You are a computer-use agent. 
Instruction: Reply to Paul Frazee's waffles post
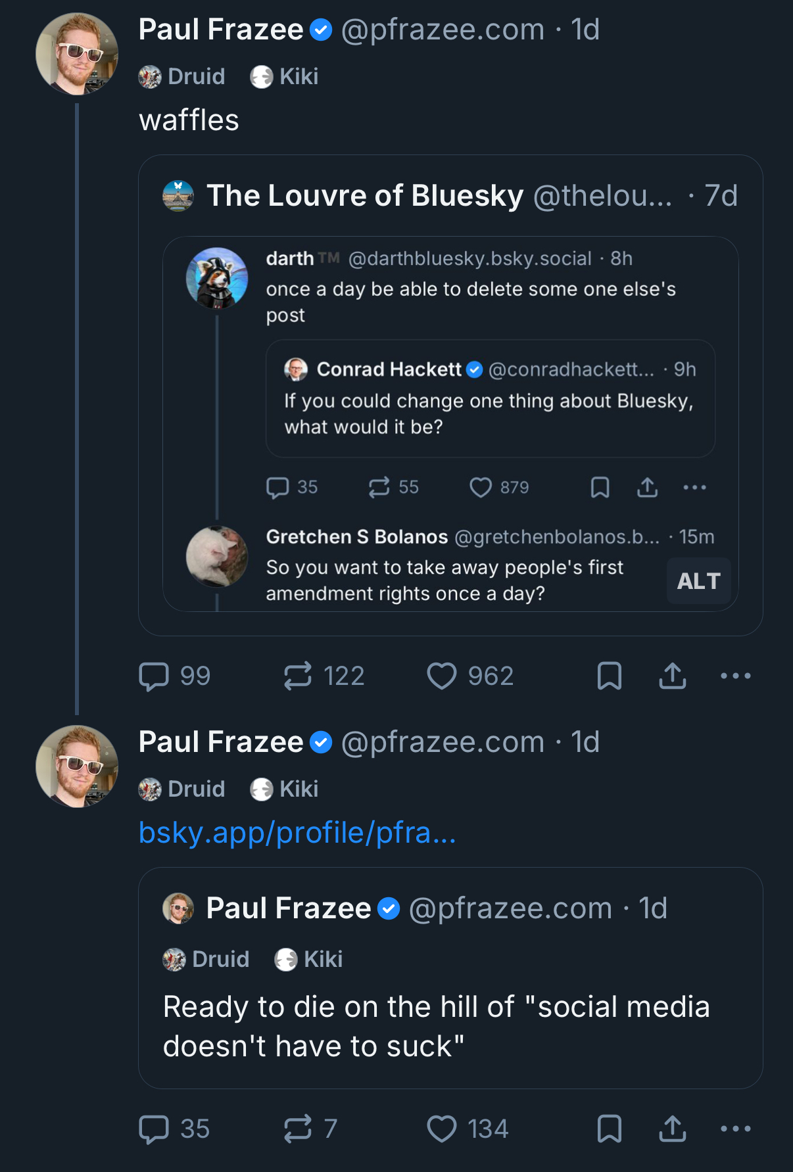coord(154,676)
